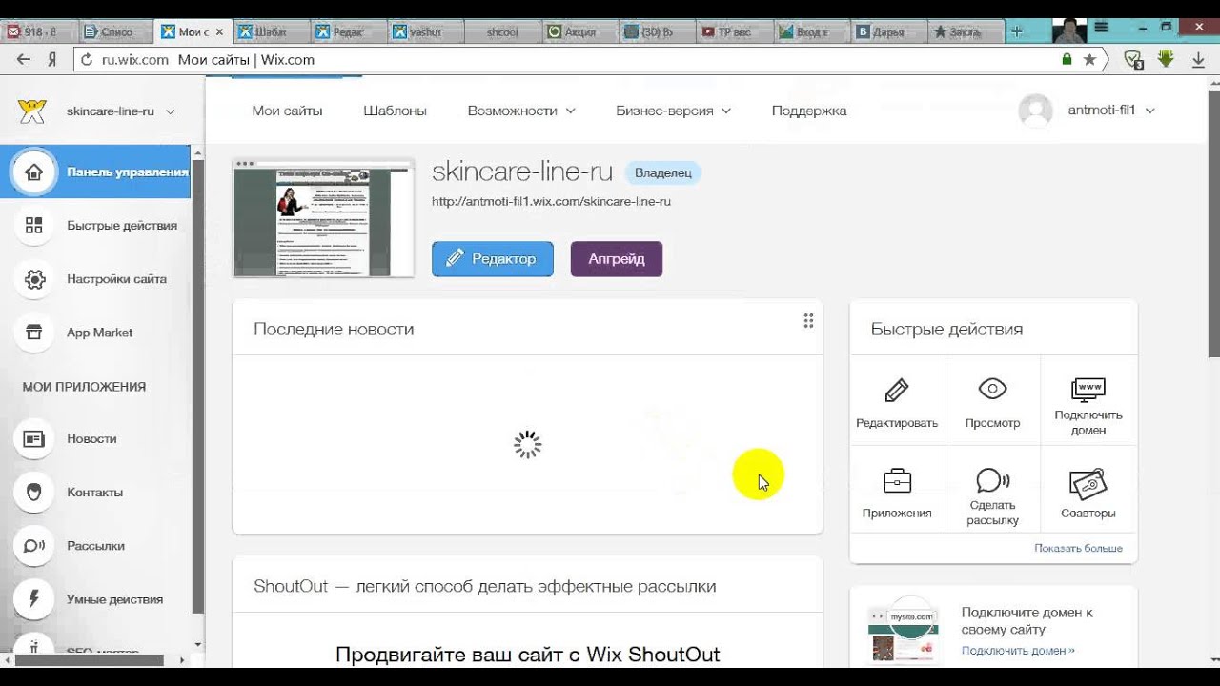
Task: Click Подключить домен www quick action
Action: click(1088, 400)
